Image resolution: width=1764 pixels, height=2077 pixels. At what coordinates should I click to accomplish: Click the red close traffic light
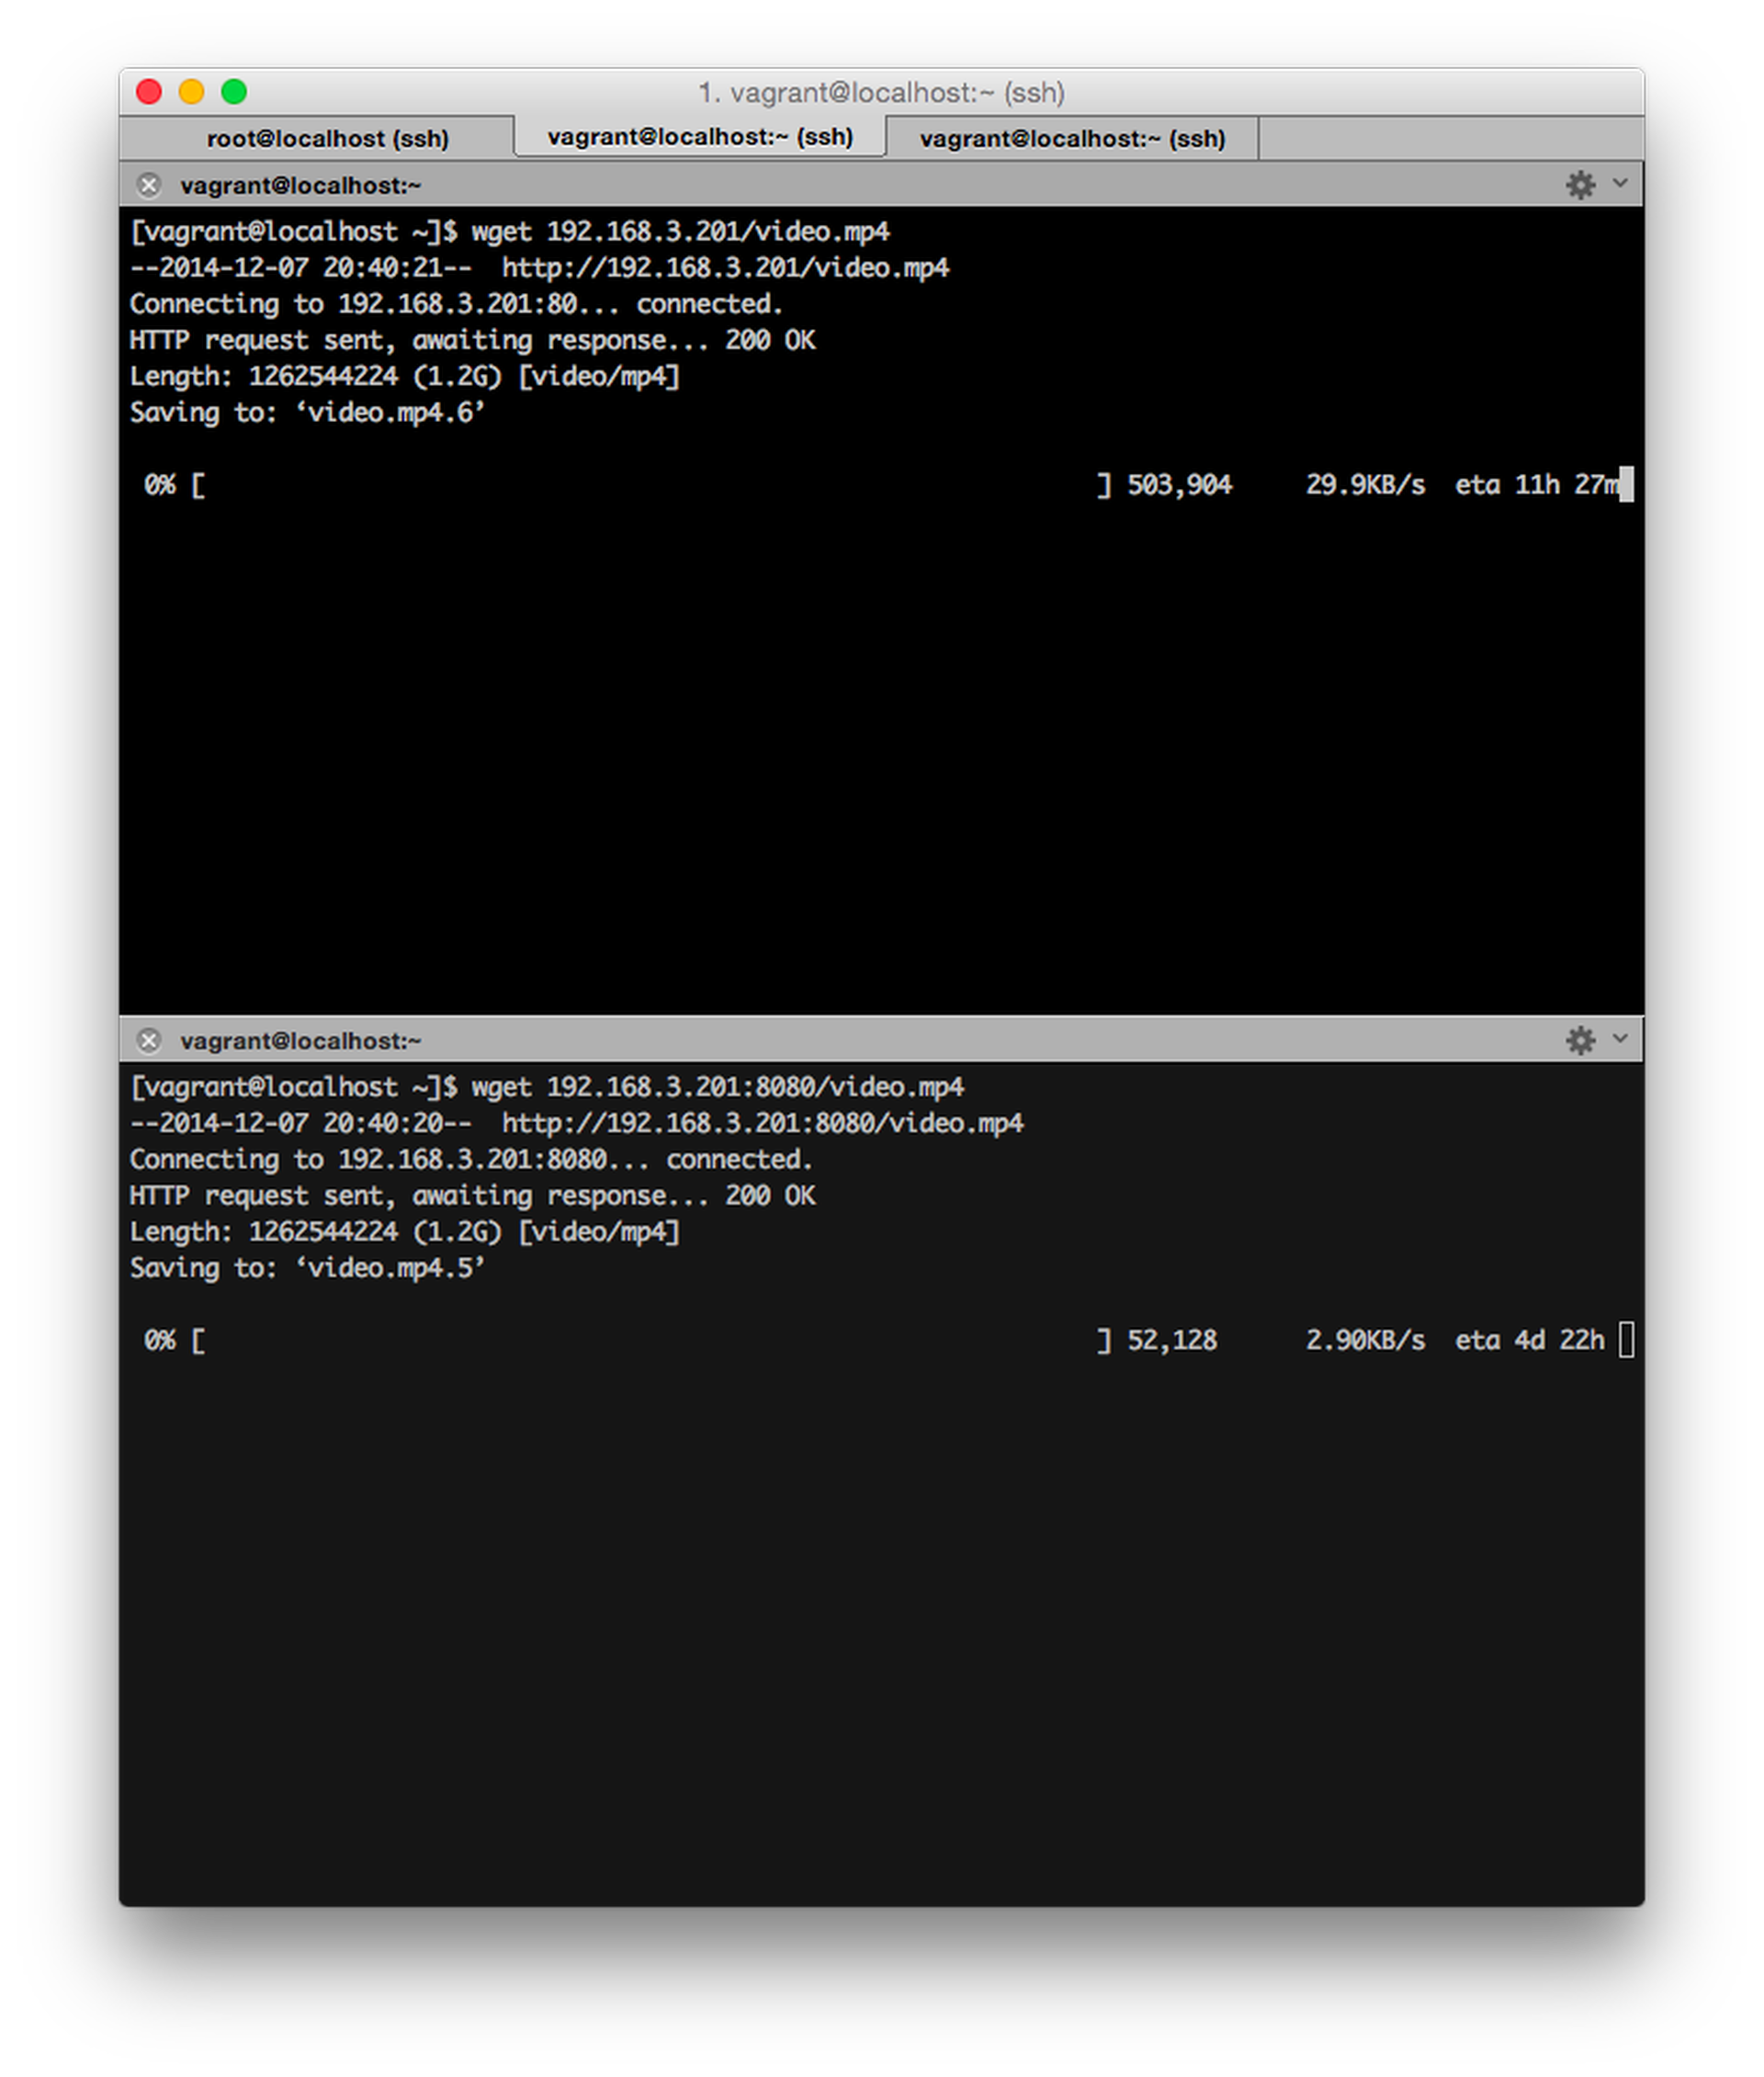pos(148,92)
